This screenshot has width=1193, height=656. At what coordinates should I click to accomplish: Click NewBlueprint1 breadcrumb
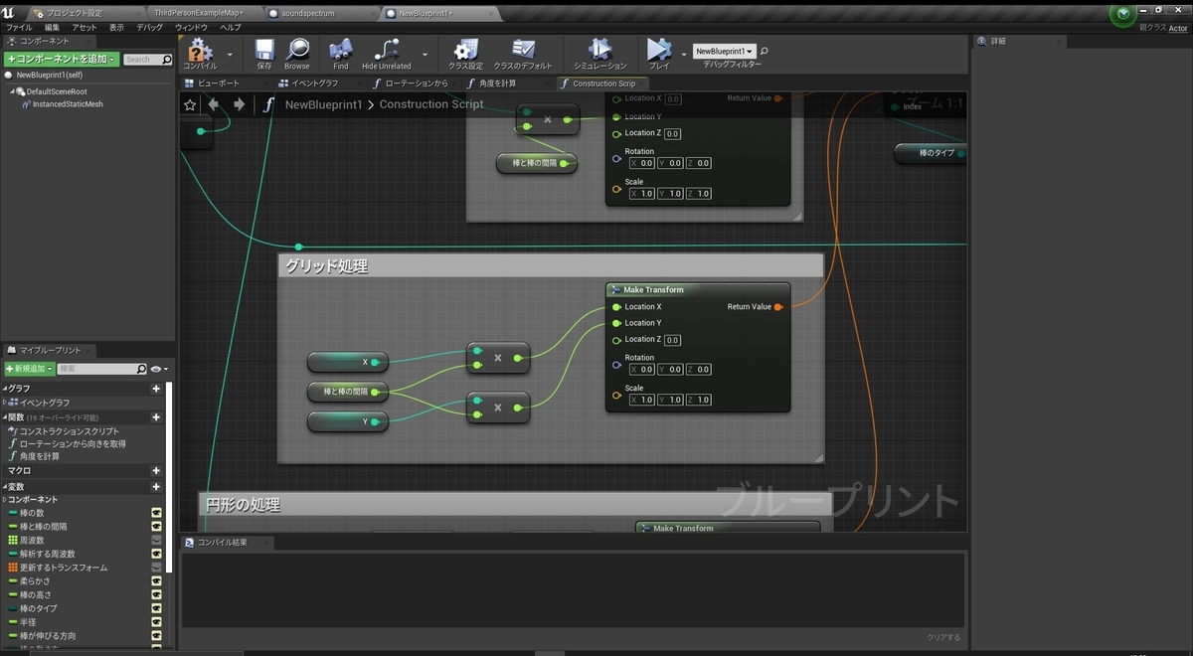324,104
